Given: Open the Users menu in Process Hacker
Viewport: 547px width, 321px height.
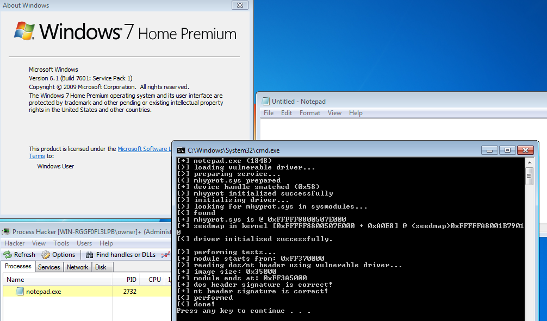Looking at the screenshot, I should click(84, 243).
